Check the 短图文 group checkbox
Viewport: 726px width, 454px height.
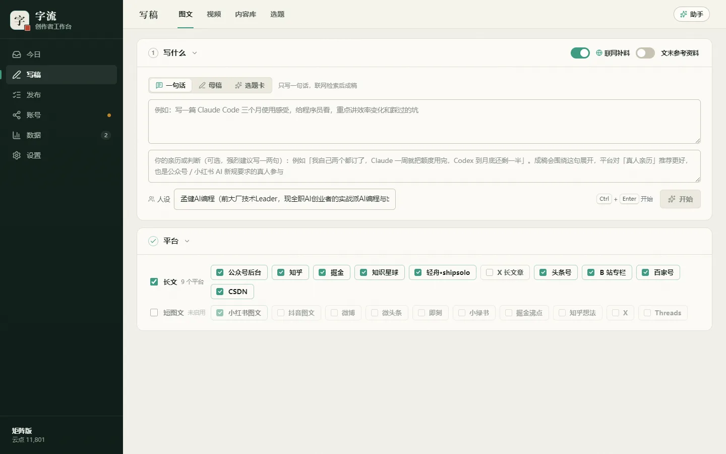154,313
